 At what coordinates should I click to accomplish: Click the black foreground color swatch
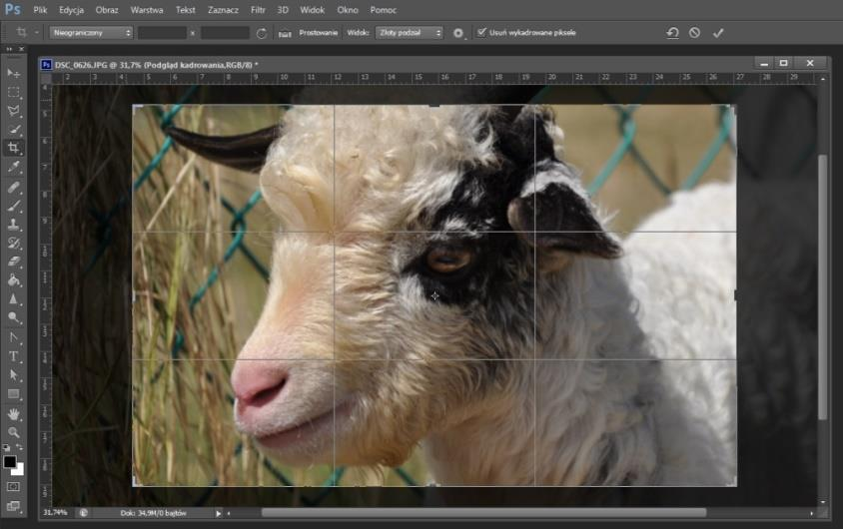(x=10, y=462)
